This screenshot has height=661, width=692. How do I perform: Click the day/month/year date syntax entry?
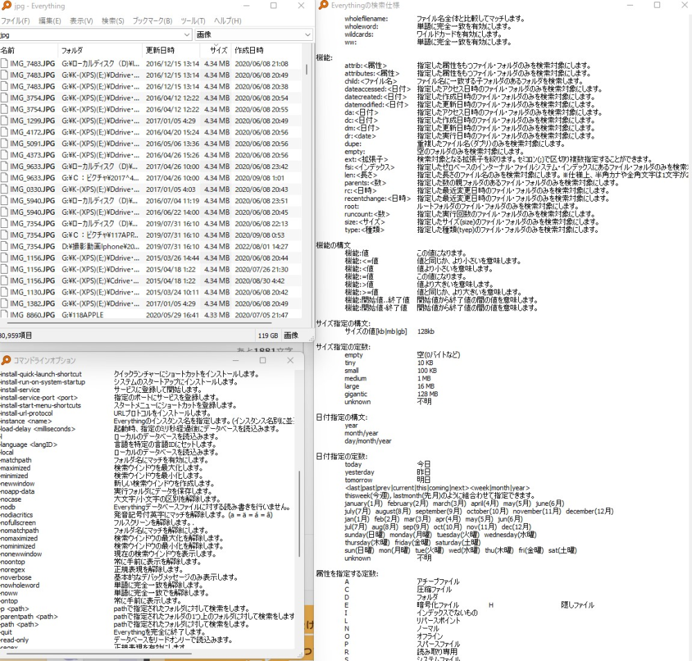368,441
